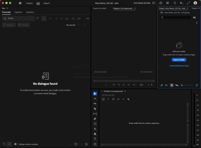Image resolution: width=201 pixels, height=148 pixels.
Task: Open the Program monitor panel menu
Action: [135, 8]
